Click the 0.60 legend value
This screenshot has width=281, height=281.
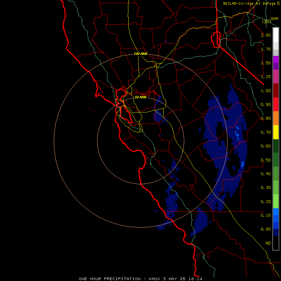click(266, 146)
